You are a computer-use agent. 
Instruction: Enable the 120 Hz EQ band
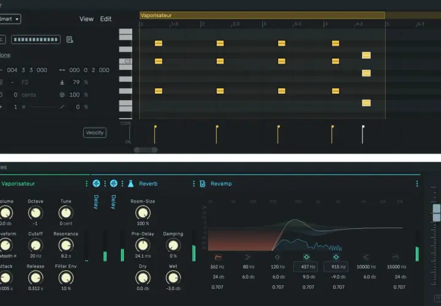click(x=277, y=257)
